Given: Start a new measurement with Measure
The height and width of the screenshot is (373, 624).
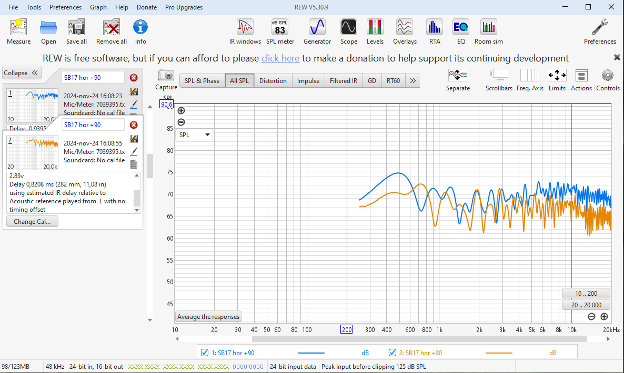Looking at the screenshot, I should 18,32.
